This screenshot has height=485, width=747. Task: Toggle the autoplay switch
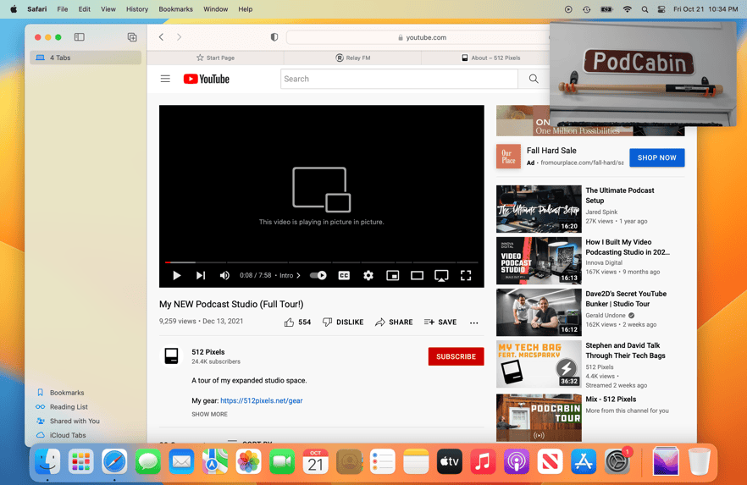coord(318,276)
